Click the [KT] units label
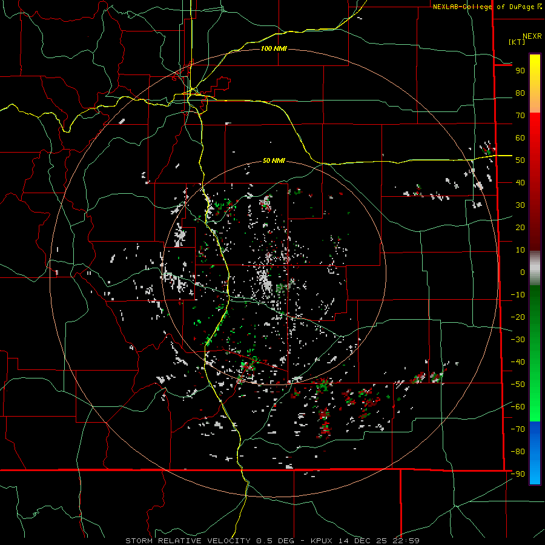 click(517, 42)
